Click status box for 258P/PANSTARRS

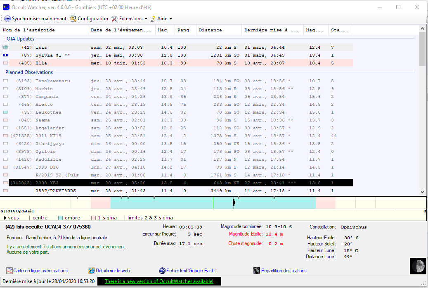[5, 191]
